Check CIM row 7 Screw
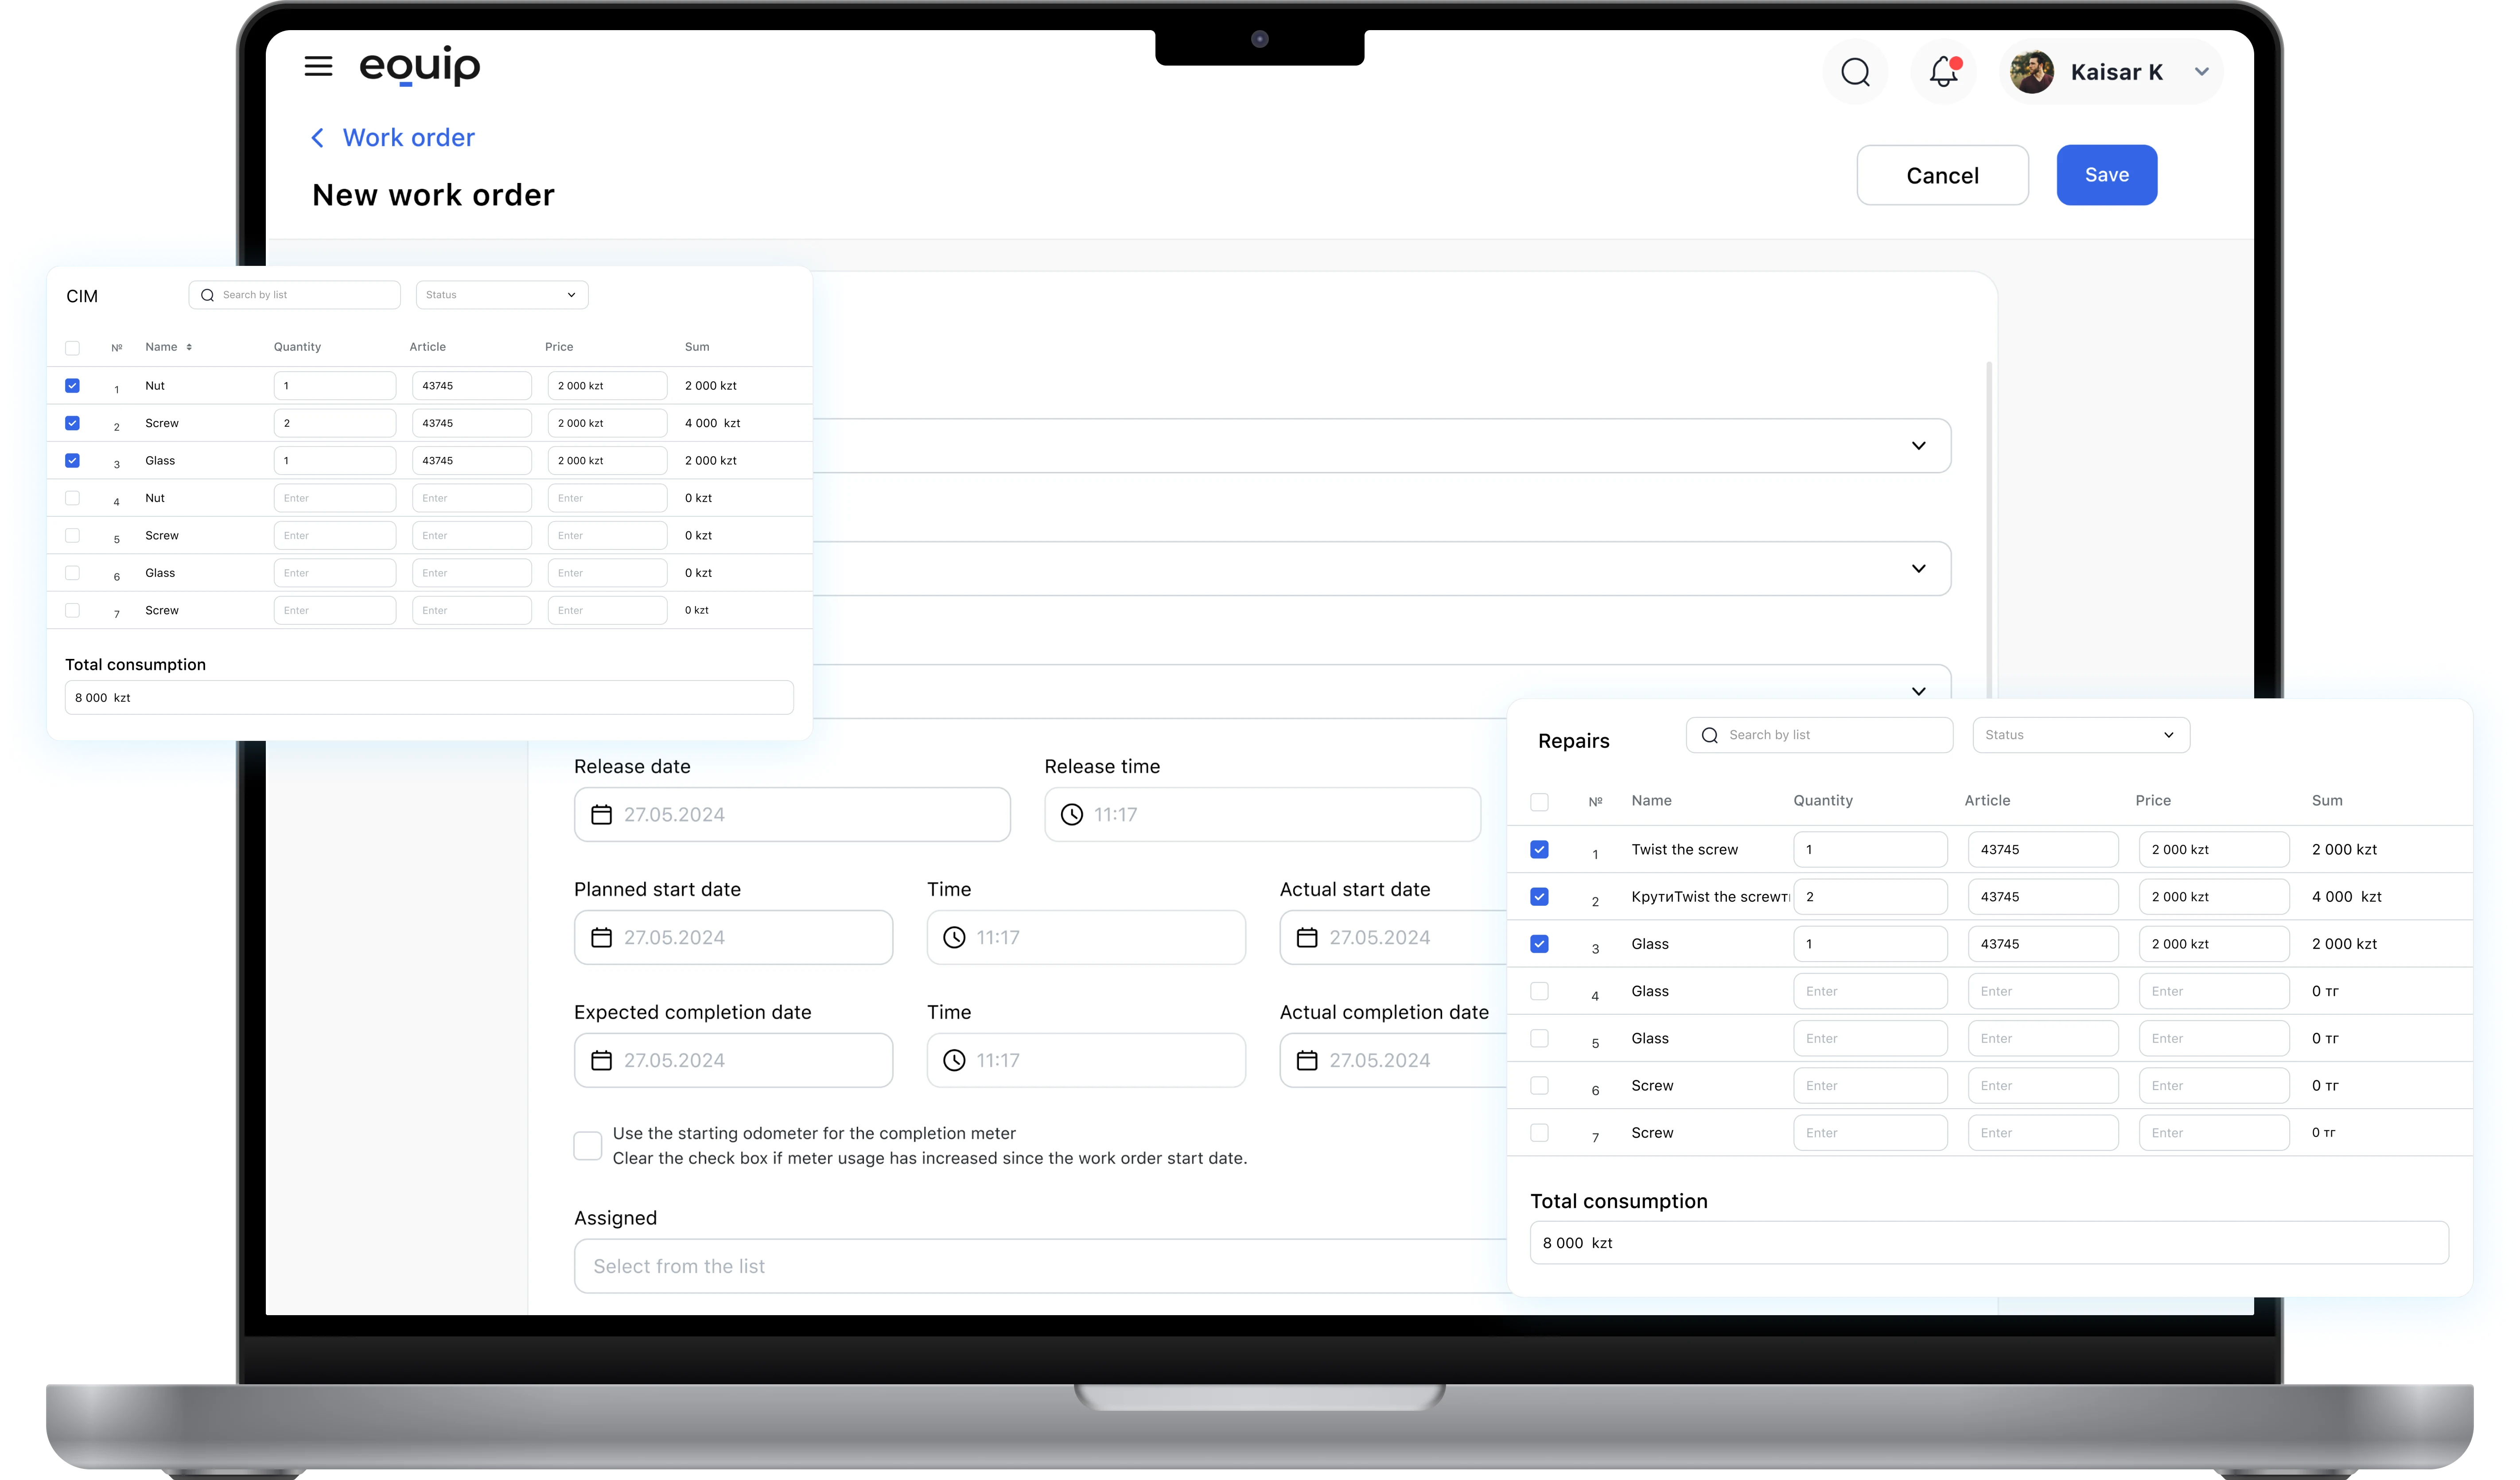 tap(72, 610)
